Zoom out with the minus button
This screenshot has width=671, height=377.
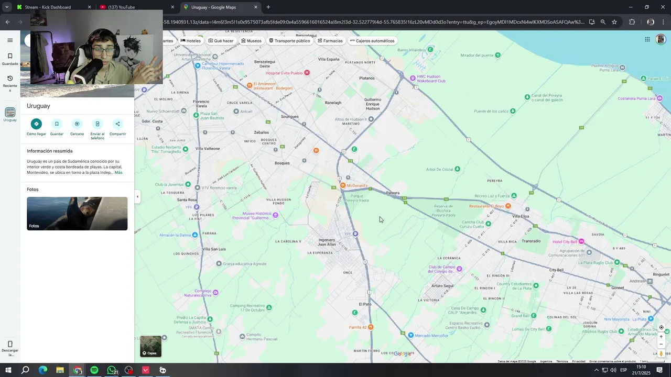(x=661, y=344)
